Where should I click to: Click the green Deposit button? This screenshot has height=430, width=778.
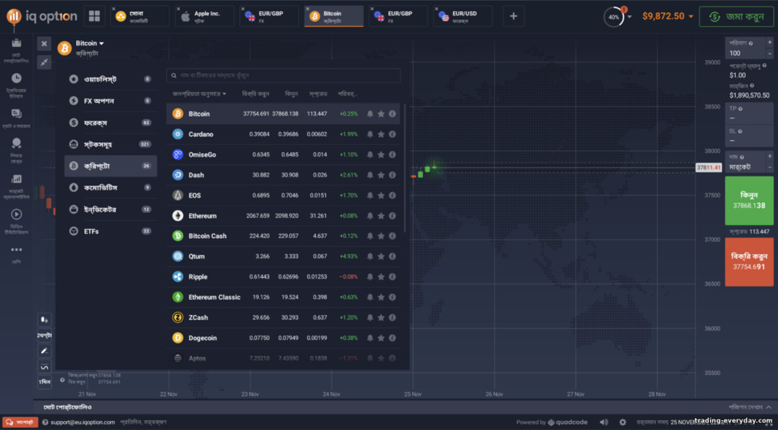737,16
